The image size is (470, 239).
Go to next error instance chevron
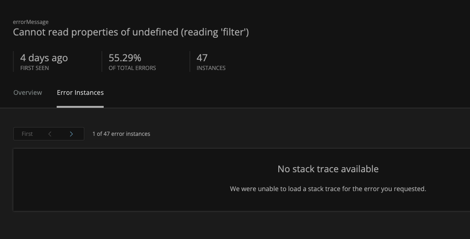click(71, 134)
